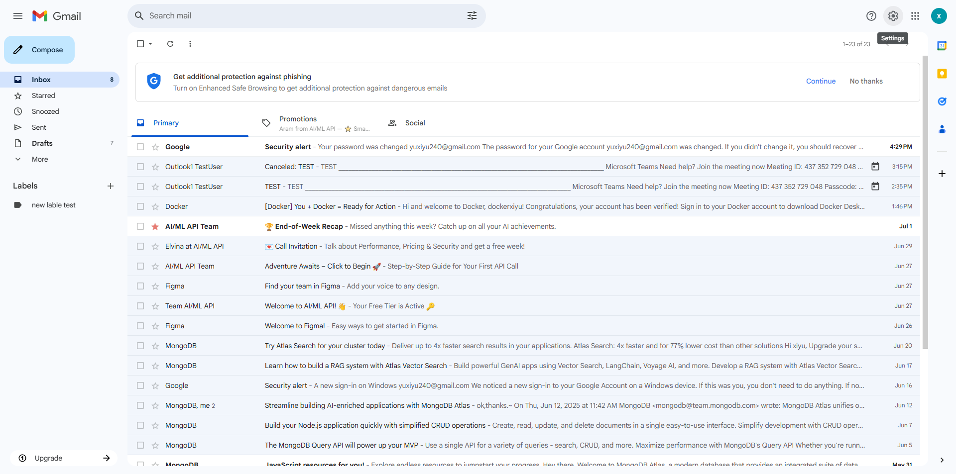Screen dimensions: 956x474
Task: Show side panel arrow at bottom right
Action: [x=942, y=460]
